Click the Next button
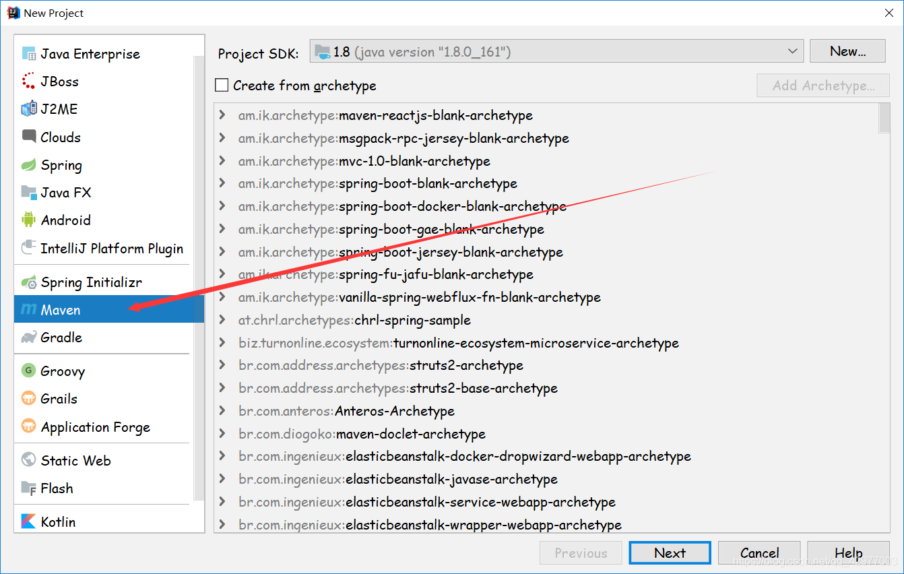 (x=670, y=553)
